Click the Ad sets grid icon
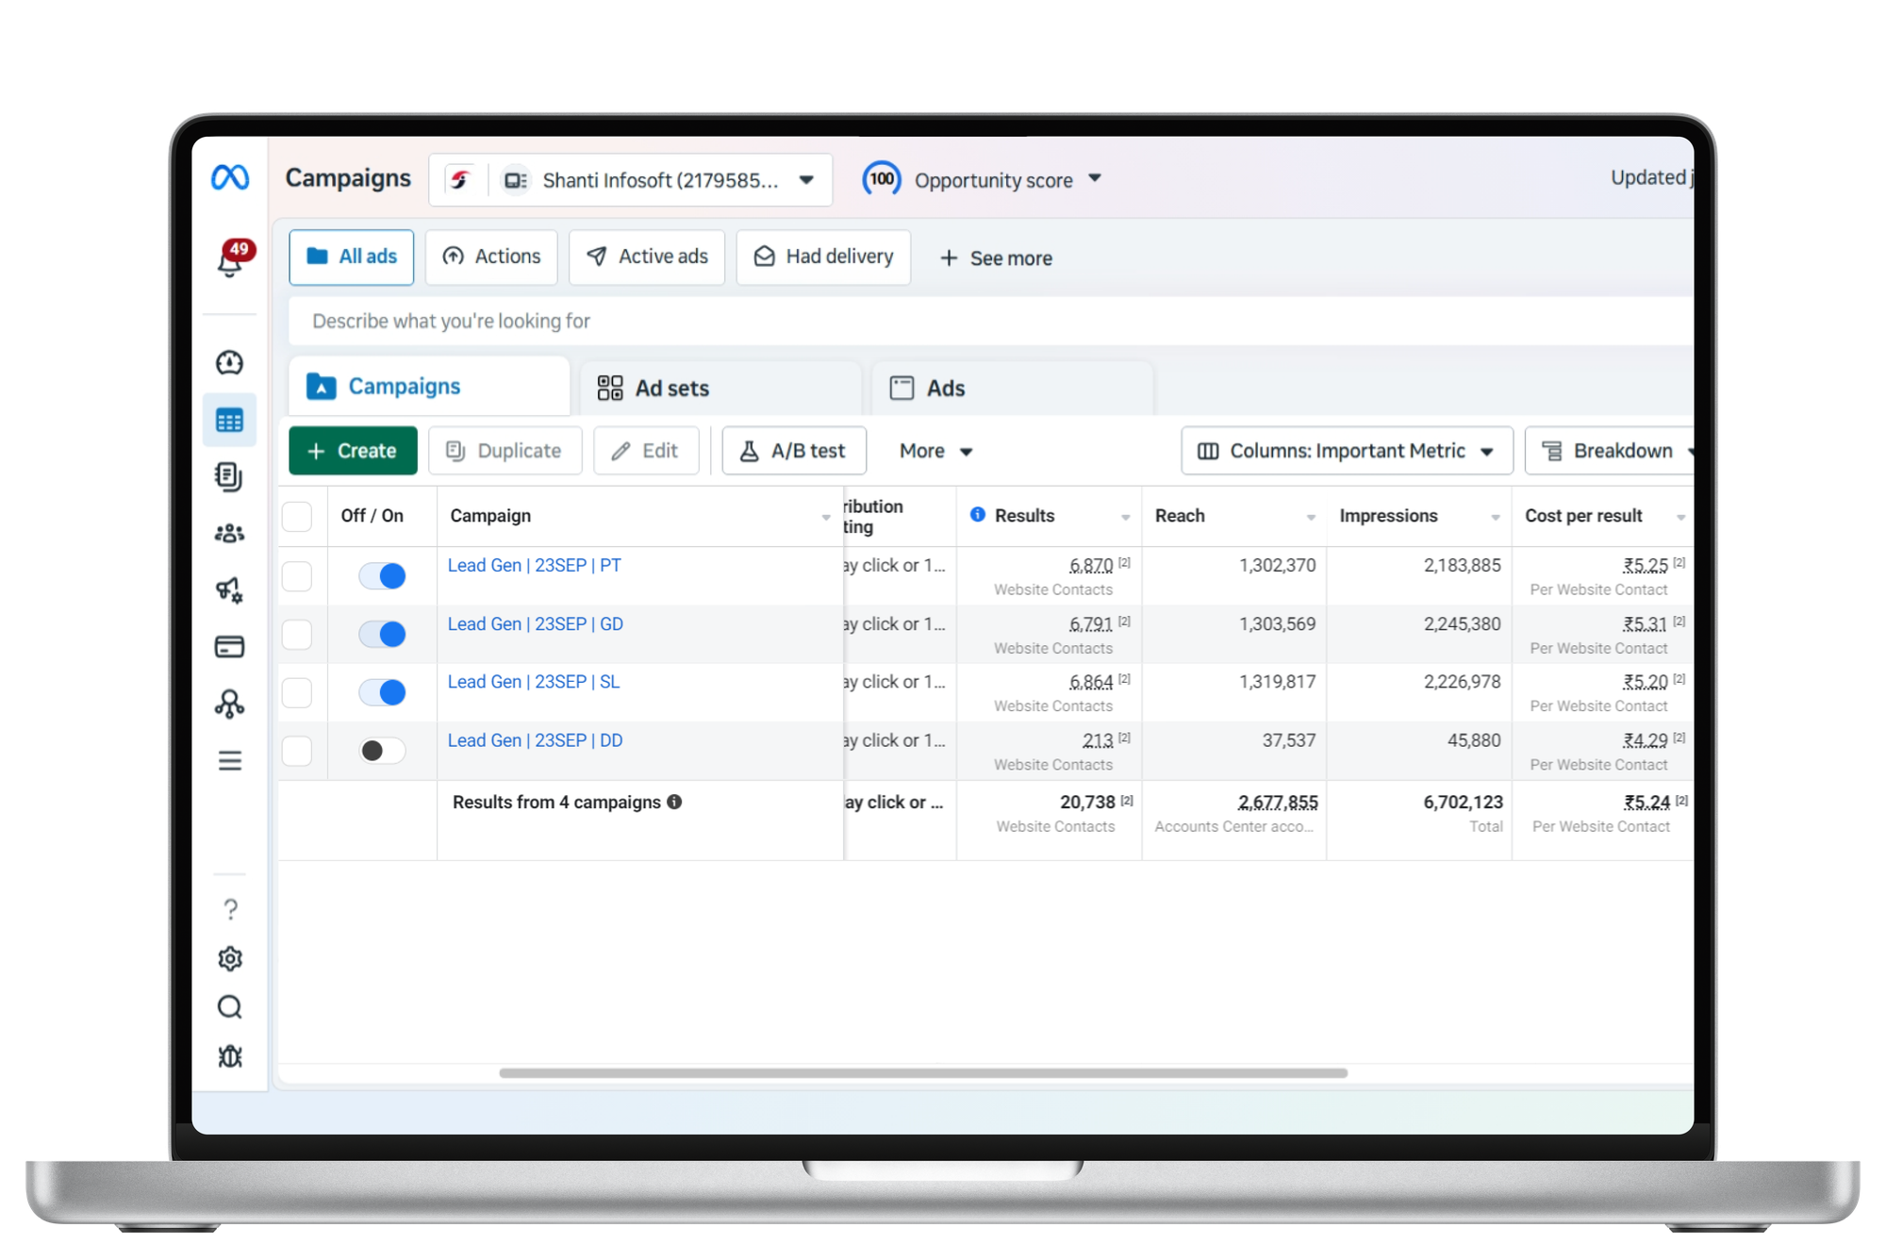The height and width of the screenshot is (1244, 1886). pyautogui.click(x=610, y=388)
